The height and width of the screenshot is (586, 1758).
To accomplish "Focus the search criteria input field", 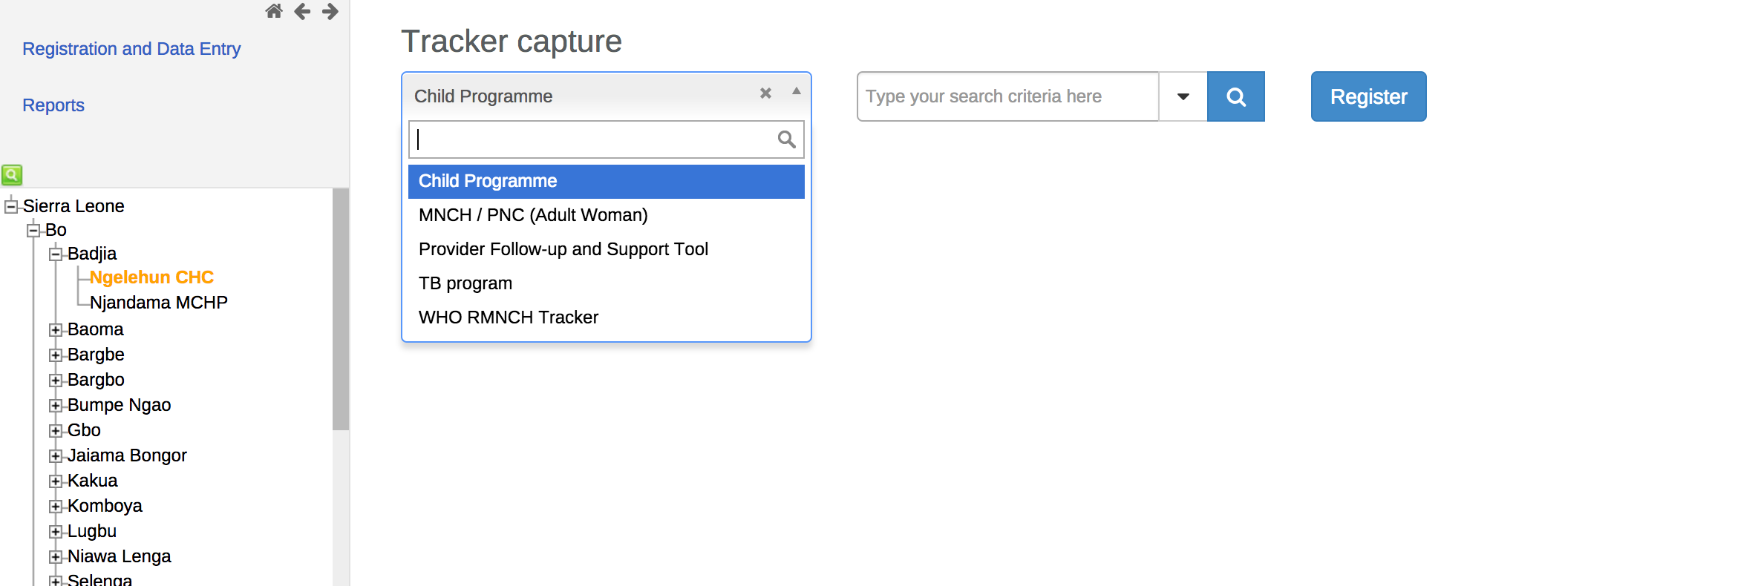I will point(1007,96).
